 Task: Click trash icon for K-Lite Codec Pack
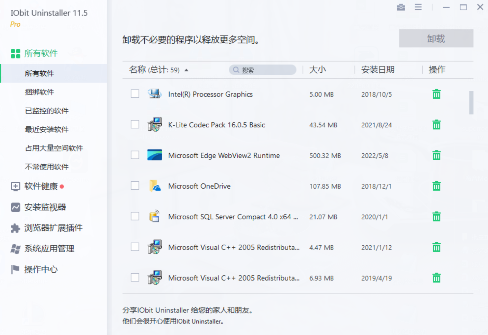click(436, 125)
